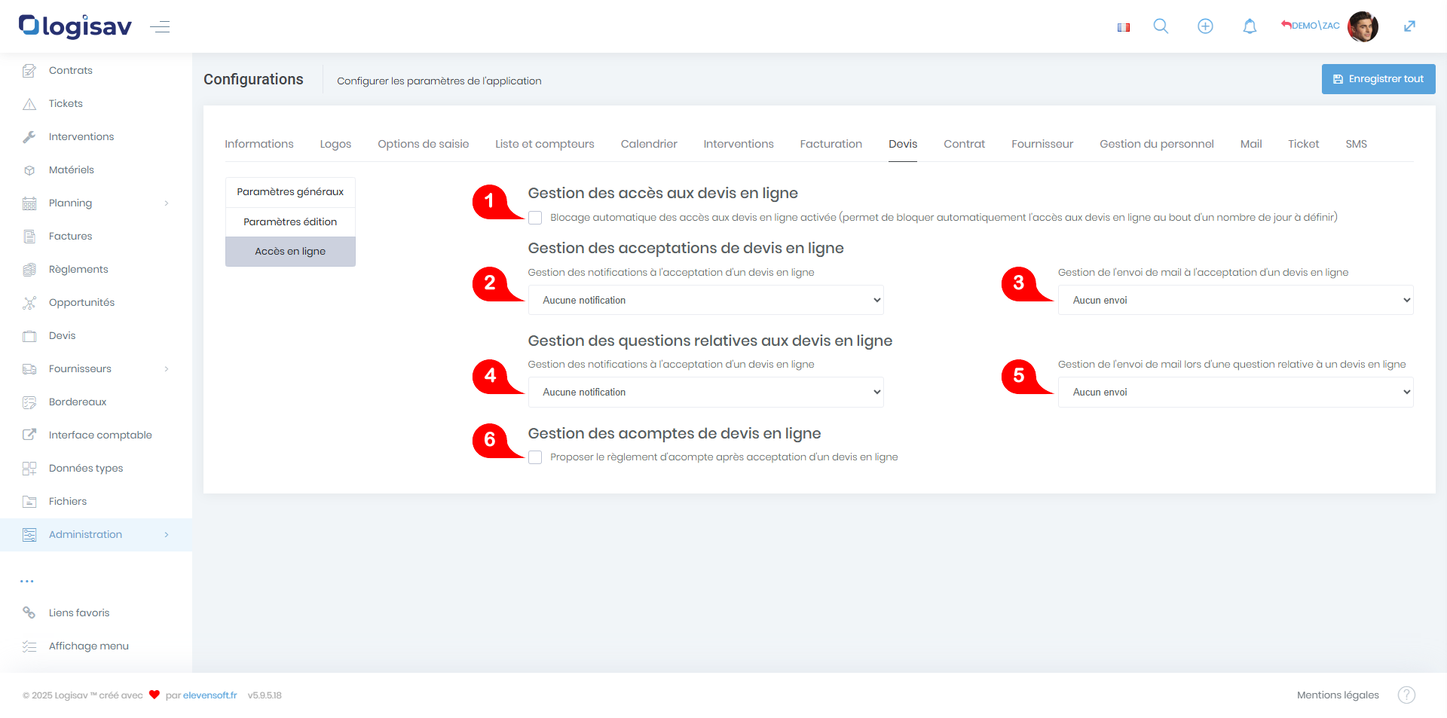The image size is (1447, 718).
Task: Switch to the Facturation tab
Action: [x=831, y=144]
